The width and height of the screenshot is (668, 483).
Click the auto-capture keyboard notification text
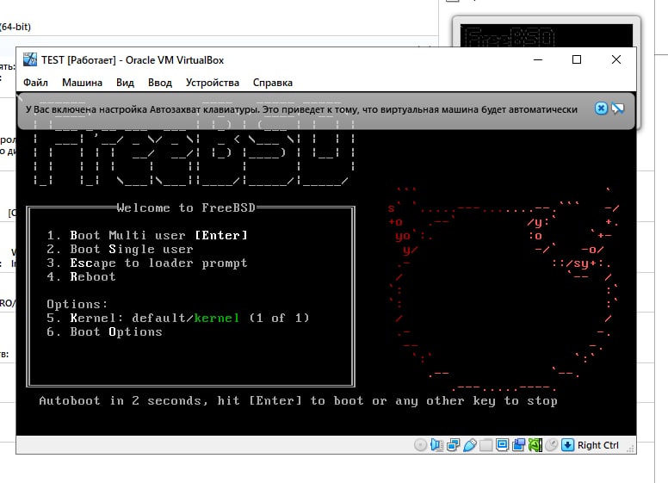click(301, 109)
